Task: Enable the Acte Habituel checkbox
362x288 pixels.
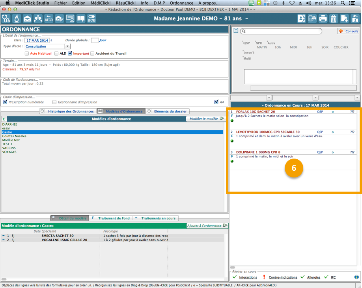Action: click(x=27, y=54)
